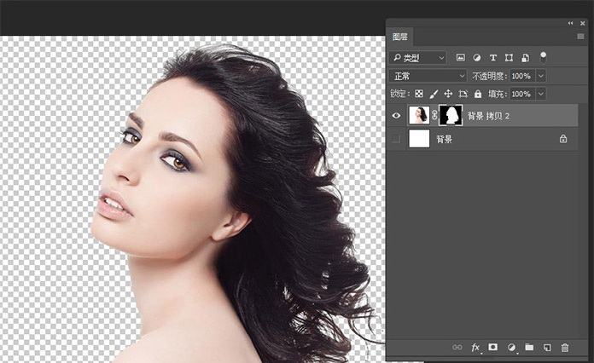Create a new group folder icon
Viewport: 594px width, 363px height.
[529, 347]
